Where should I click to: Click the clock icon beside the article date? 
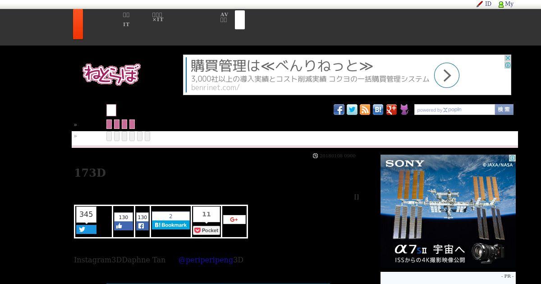click(316, 156)
